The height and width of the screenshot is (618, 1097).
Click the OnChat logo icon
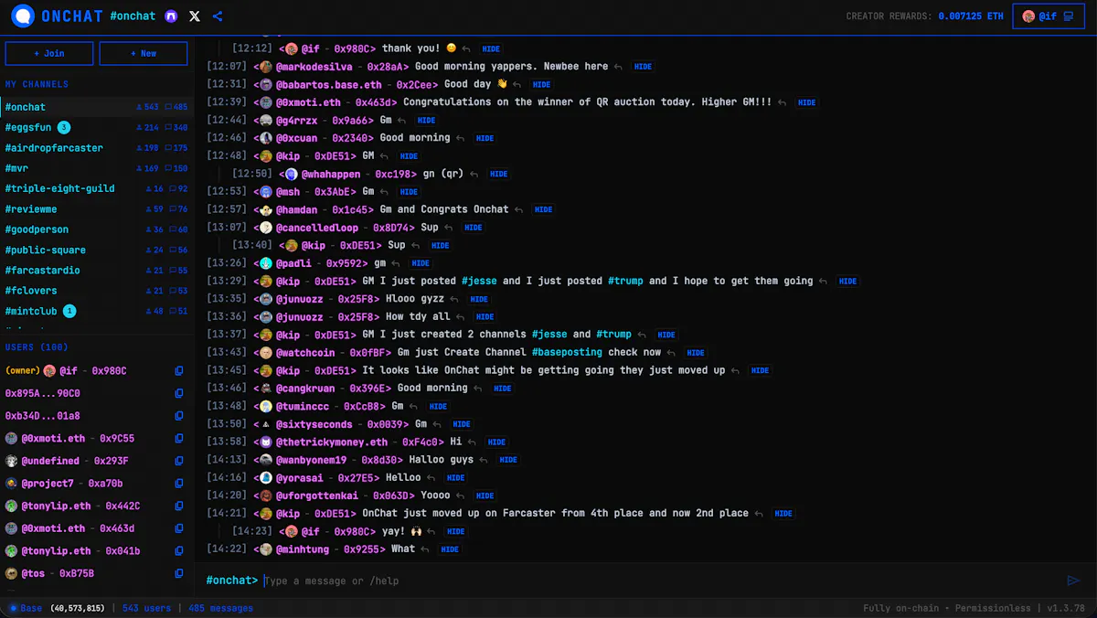coord(23,16)
